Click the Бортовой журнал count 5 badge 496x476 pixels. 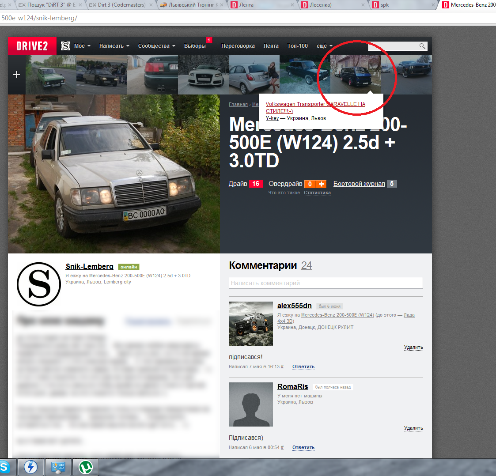coord(392,184)
